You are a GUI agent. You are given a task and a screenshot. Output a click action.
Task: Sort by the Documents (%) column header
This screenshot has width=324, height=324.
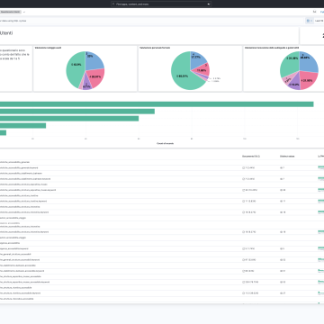pos(250,157)
